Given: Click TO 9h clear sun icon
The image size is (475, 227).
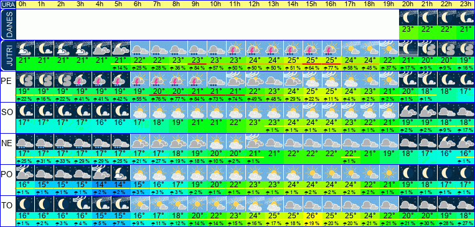Looking at the screenshot, I should (197, 204).
